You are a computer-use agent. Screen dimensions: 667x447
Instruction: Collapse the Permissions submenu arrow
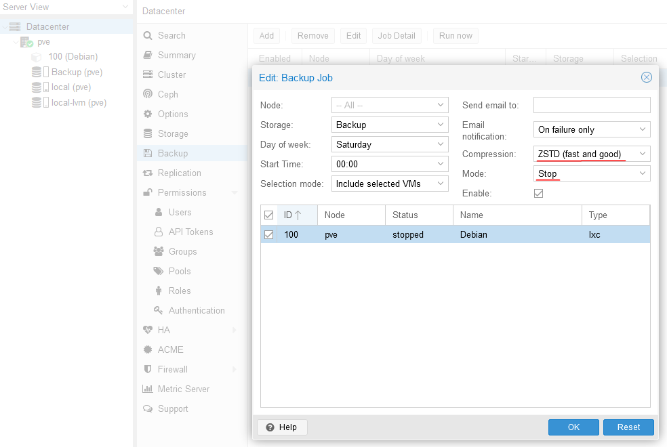click(x=235, y=192)
